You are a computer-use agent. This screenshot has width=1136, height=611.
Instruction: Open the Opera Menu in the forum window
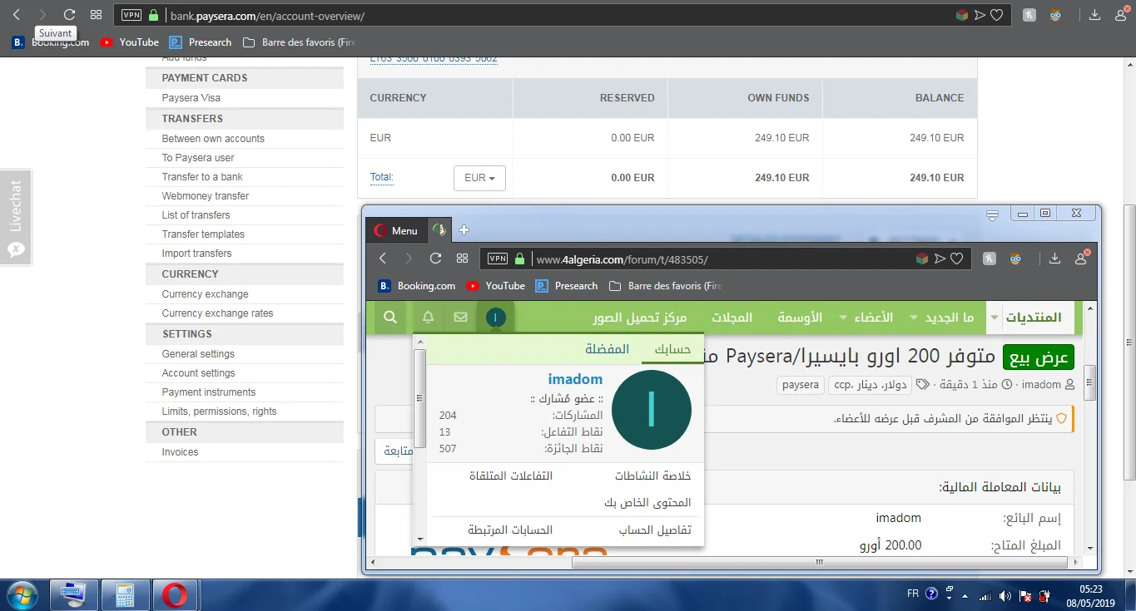pyautogui.click(x=396, y=230)
